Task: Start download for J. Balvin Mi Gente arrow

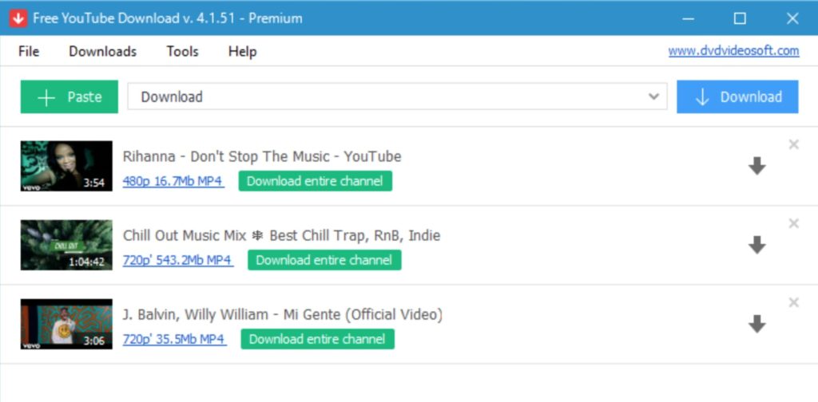Action: [757, 325]
